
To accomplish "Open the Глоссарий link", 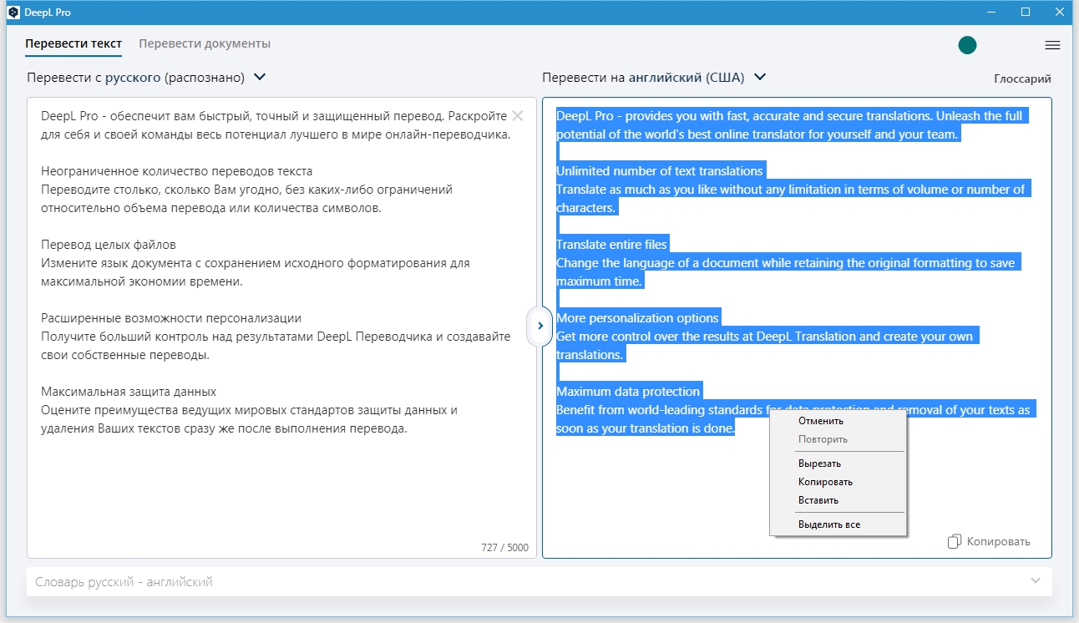I will click(1022, 79).
